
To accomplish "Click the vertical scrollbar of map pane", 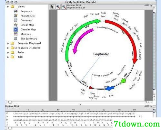I will tap(154, 51).
